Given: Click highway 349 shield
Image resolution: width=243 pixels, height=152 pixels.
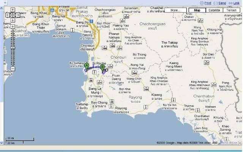Looking at the screenshot, I should pyautogui.click(x=112, y=45).
